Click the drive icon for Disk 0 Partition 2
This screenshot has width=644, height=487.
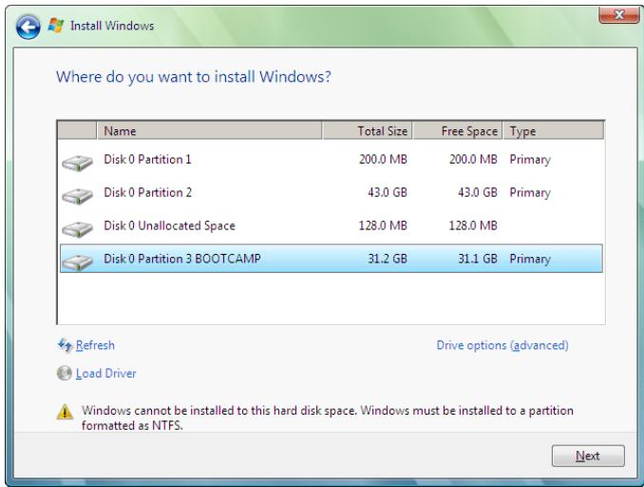(77, 196)
